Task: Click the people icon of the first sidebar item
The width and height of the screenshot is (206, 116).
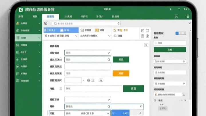Action: (x=18, y=23)
